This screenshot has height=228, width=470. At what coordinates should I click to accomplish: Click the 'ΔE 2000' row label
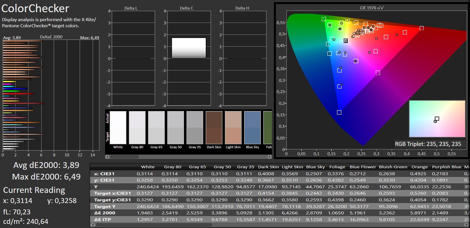point(104,213)
